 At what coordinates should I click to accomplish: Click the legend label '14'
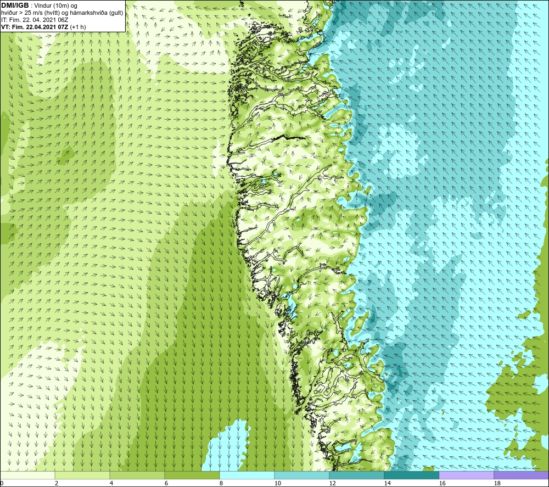tap(387, 484)
